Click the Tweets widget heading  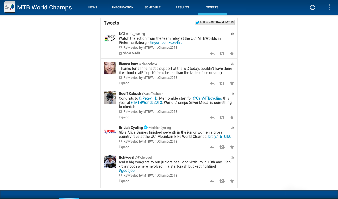click(111, 23)
